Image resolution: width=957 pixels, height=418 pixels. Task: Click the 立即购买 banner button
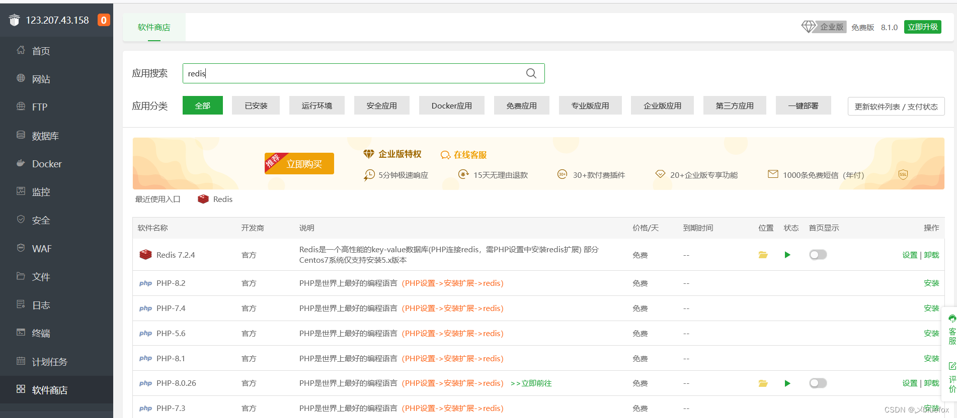299,164
